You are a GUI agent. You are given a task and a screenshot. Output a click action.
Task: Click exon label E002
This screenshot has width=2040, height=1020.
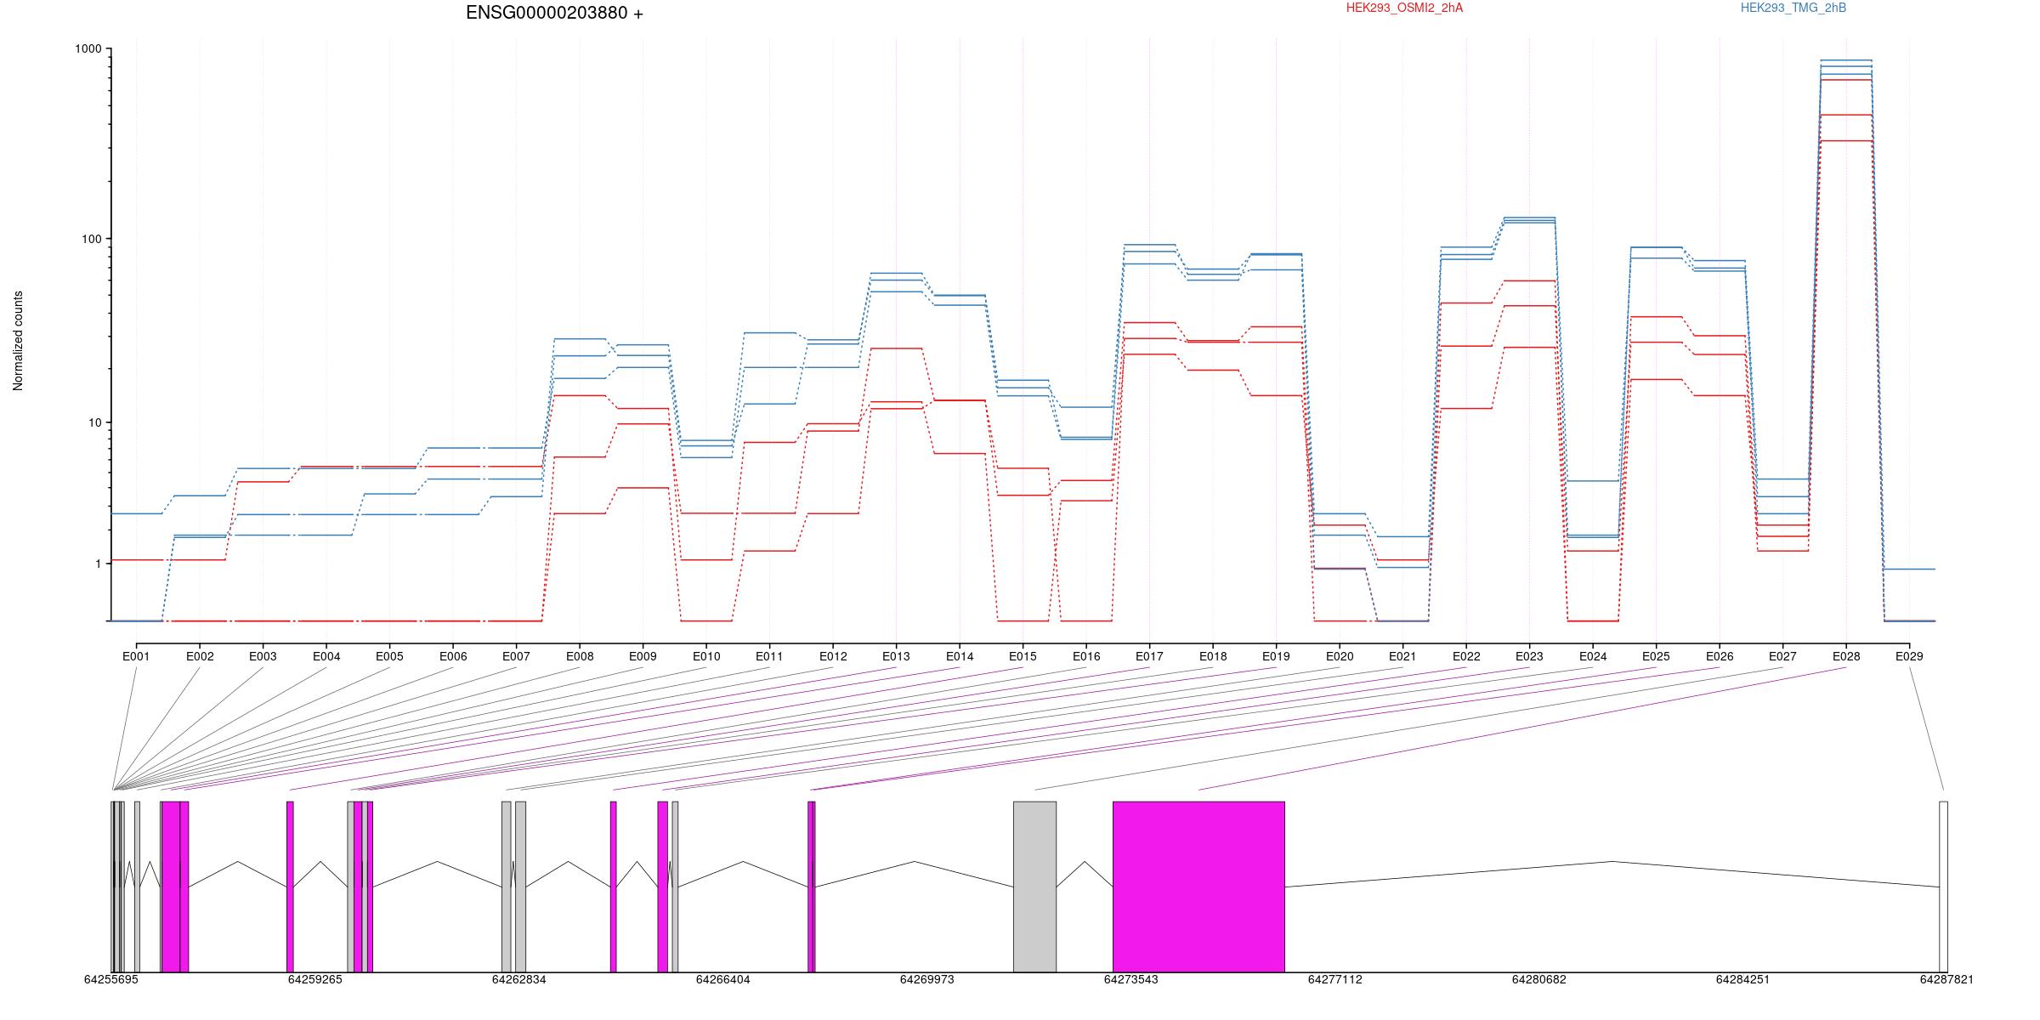[x=200, y=656]
